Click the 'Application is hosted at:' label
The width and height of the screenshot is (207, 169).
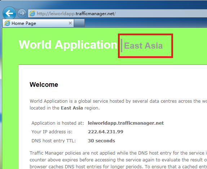(x=58, y=123)
